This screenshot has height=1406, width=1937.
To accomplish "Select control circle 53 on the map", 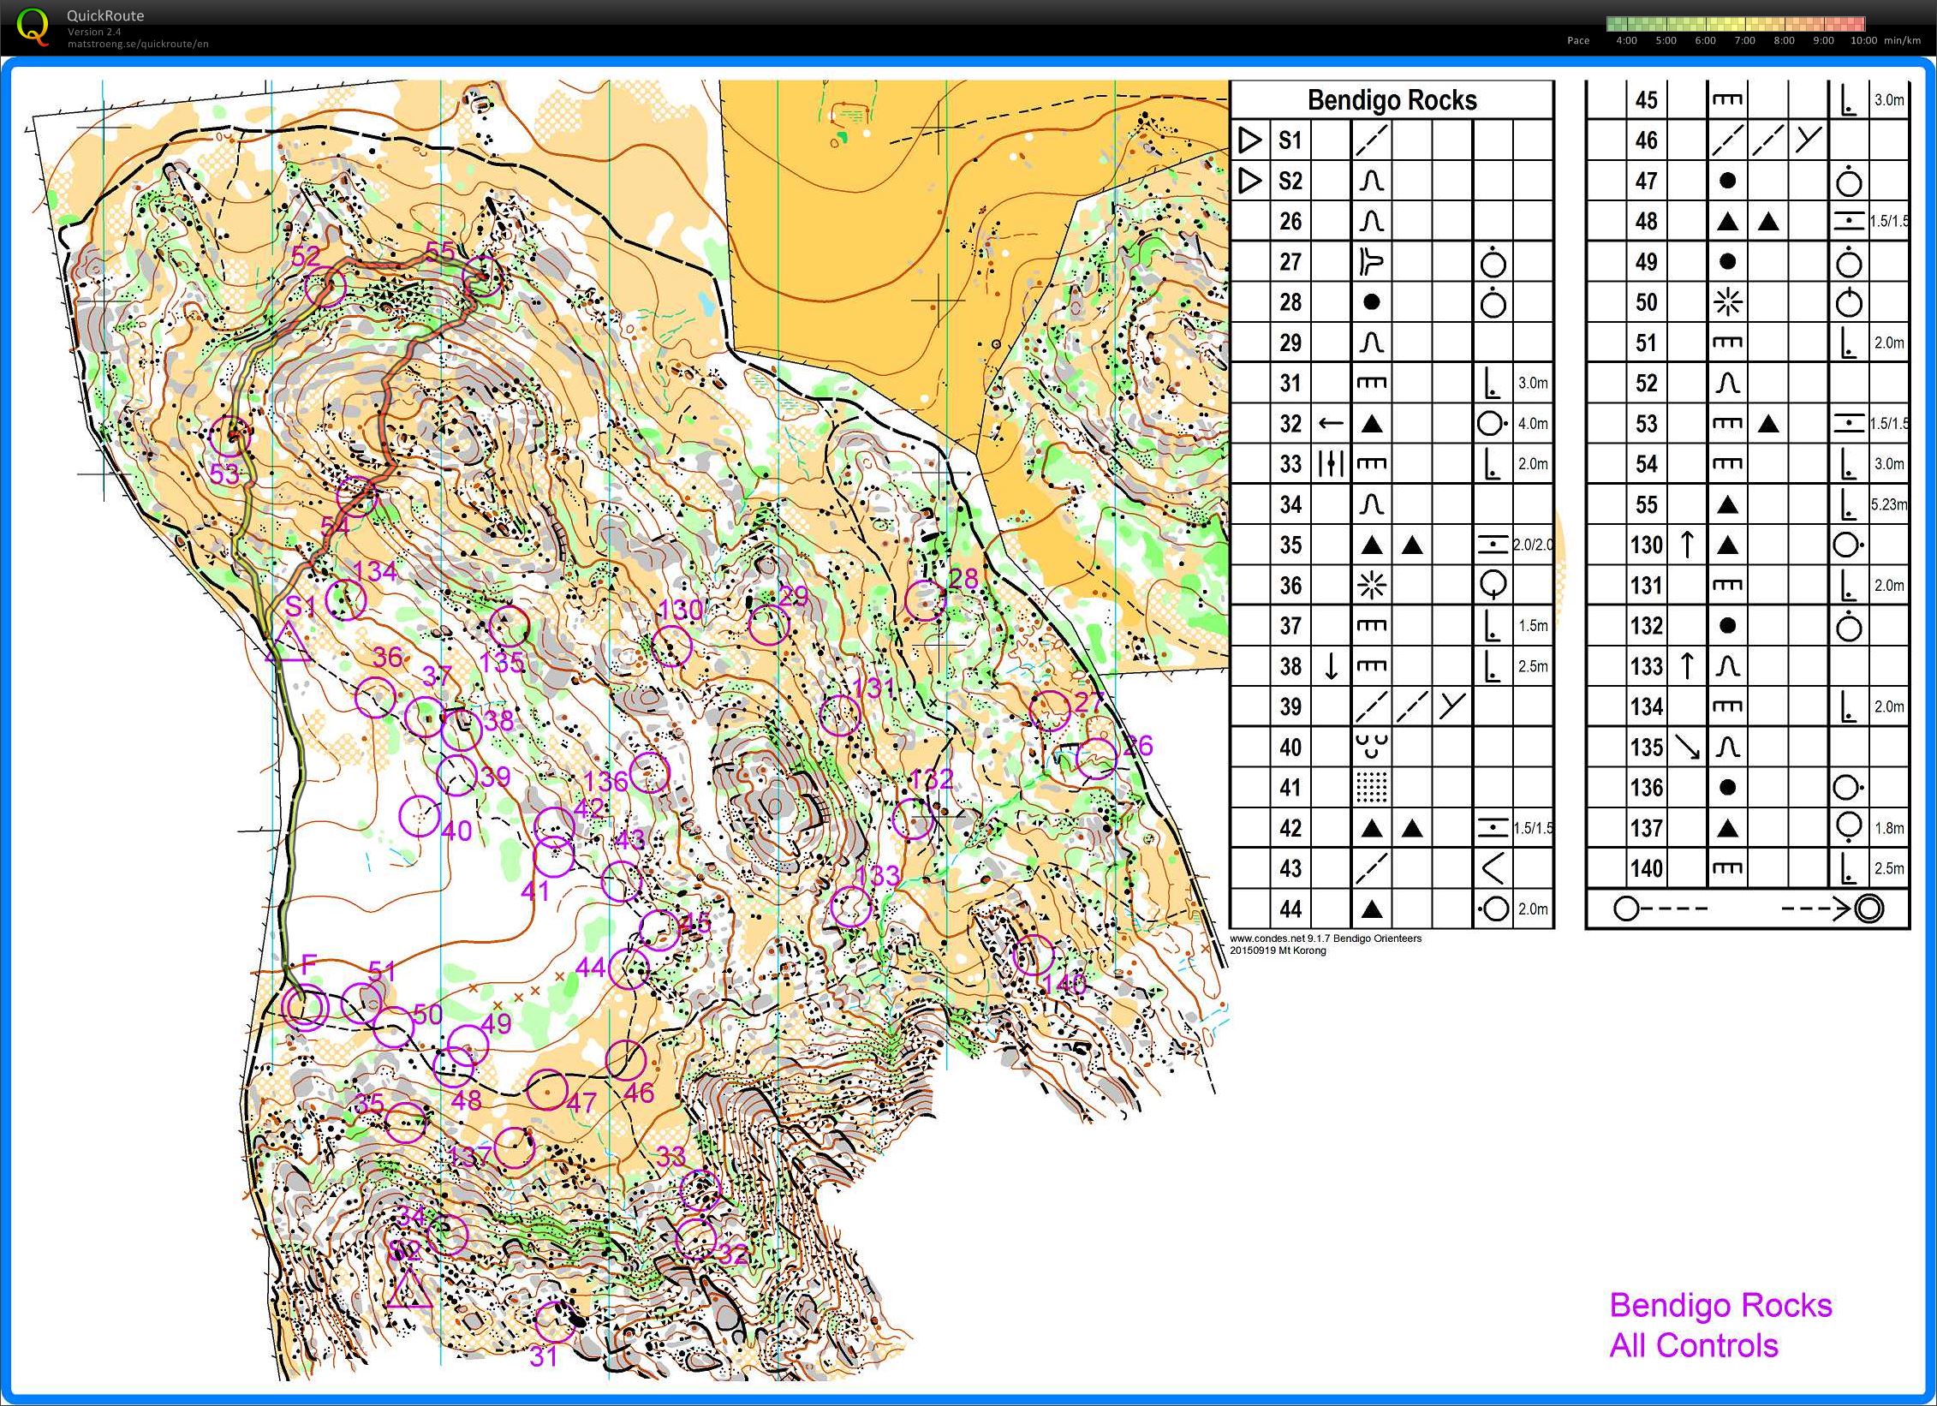I will (230, 437).
